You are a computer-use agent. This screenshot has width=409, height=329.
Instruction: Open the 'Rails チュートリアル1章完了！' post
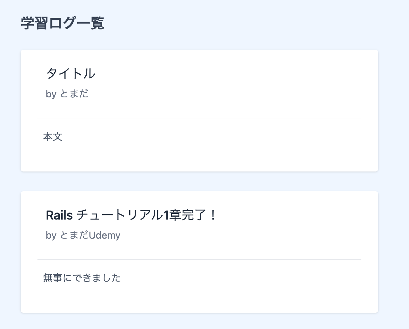pyautogui.click(x=131, y=215)
